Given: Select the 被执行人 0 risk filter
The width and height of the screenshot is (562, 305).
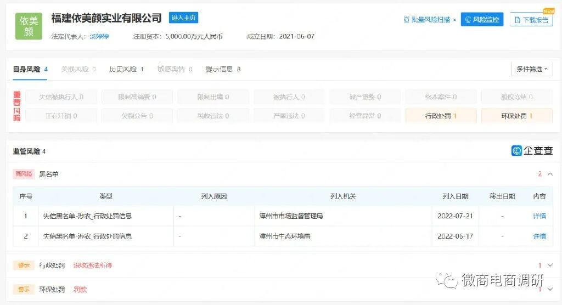Looking at the screenshot, I should click(289, 97).
